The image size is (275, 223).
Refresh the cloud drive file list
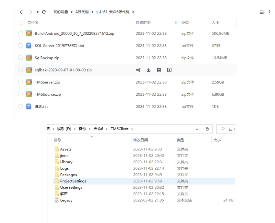coord(44,12)
